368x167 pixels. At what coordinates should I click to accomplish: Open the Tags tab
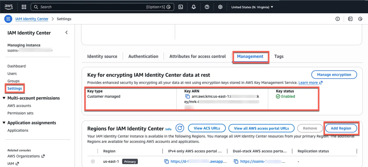pyautogui.click(x=279, y=56)
